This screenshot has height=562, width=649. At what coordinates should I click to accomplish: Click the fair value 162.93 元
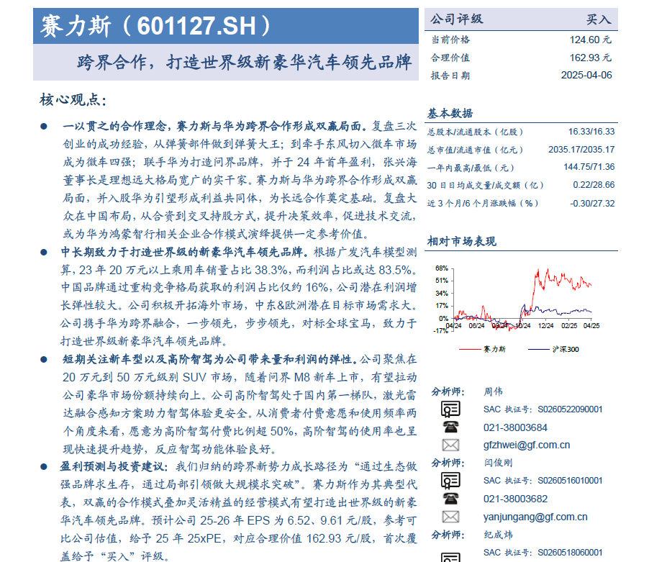click(590, 58)
